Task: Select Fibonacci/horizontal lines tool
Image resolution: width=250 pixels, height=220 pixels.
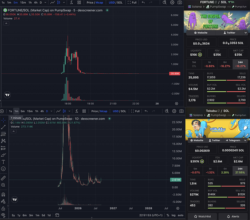Action: point(3,134)
